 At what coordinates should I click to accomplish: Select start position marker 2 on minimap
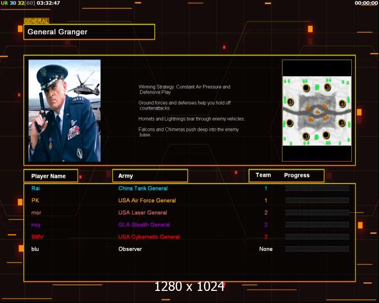(342, 123)
